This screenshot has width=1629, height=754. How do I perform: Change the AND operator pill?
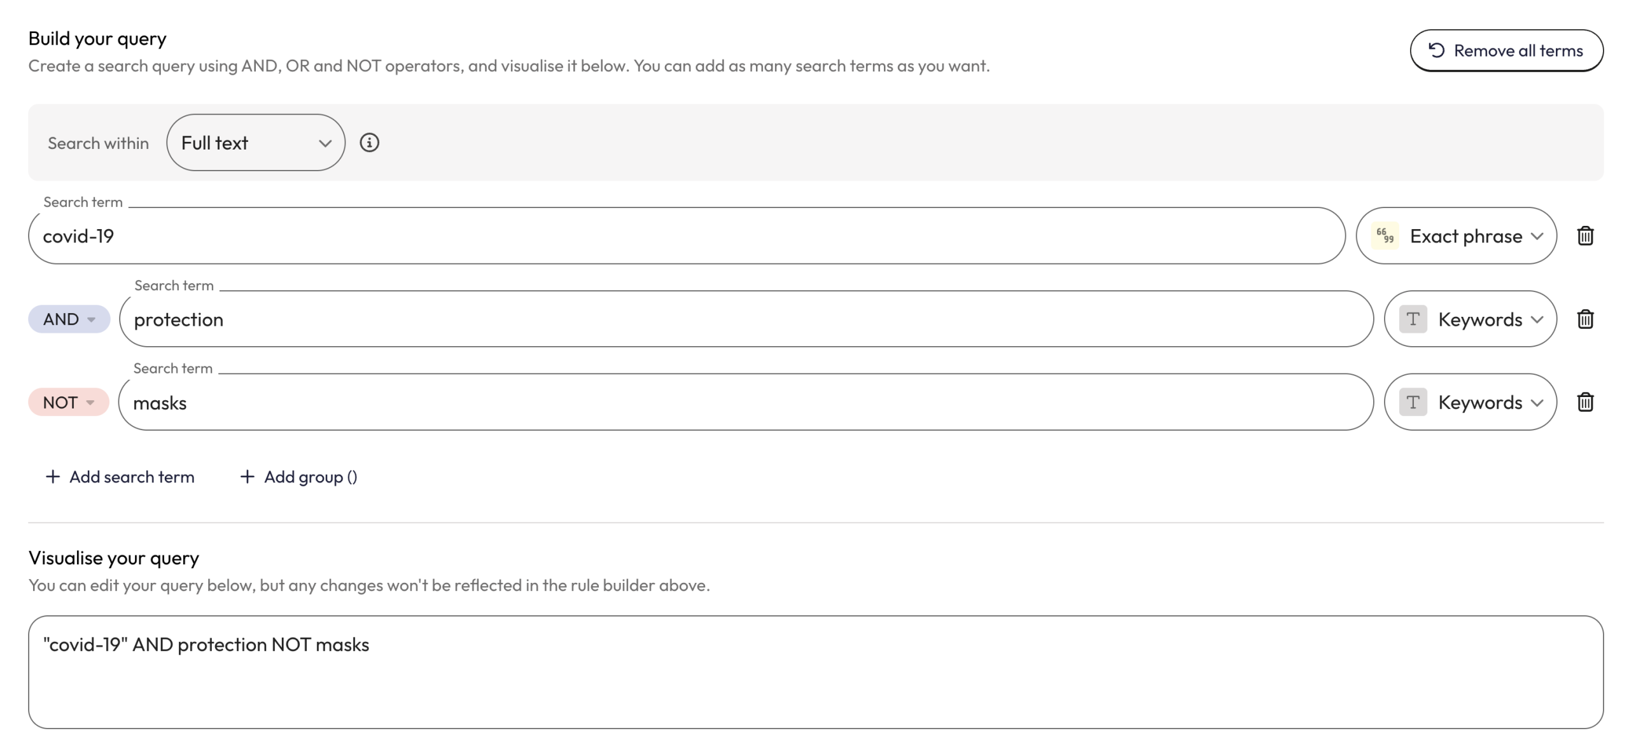(69, 319)
